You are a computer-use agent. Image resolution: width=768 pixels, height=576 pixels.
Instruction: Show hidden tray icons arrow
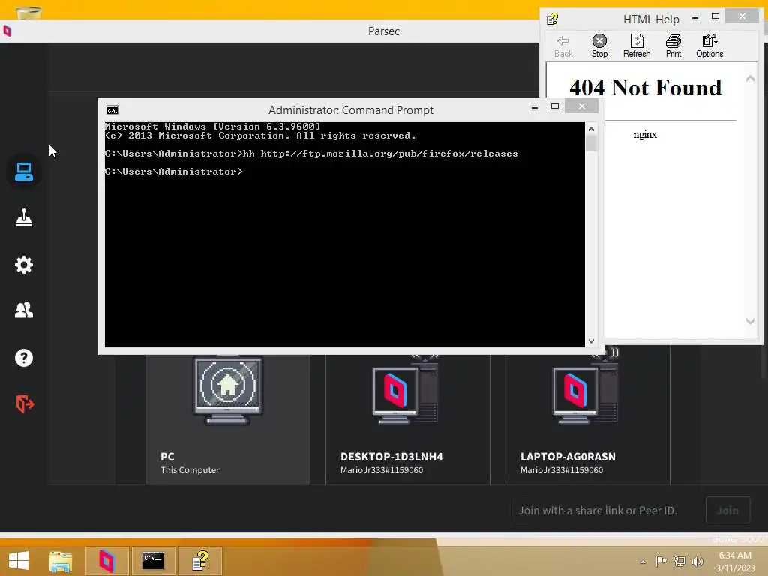(643, 562)
